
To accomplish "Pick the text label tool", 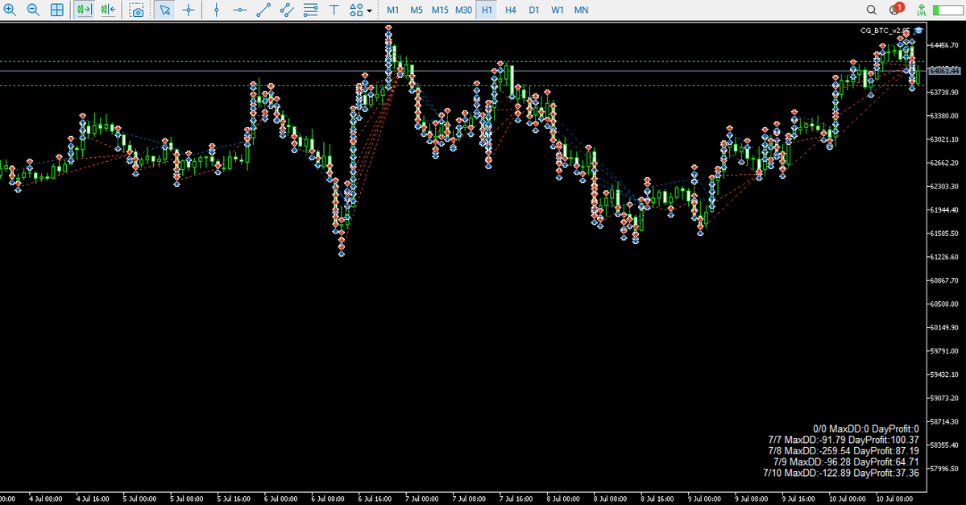I will [334, 10].
